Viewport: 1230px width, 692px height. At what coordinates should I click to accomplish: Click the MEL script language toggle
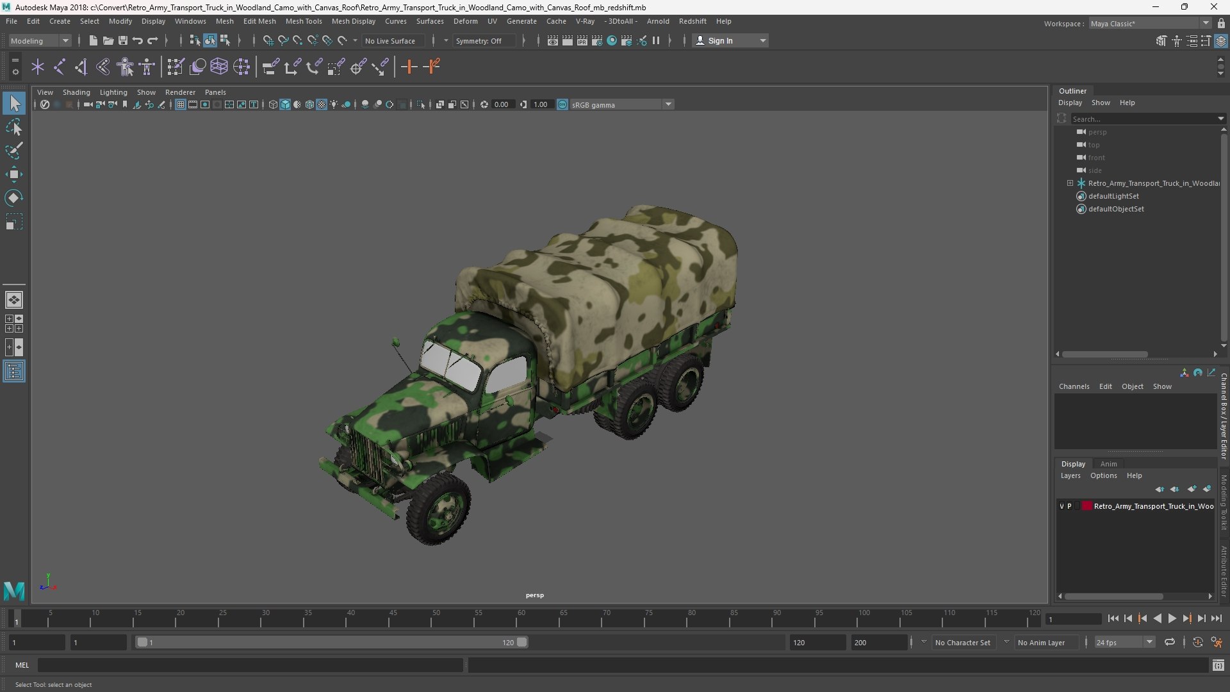click(x=22, y=665)
